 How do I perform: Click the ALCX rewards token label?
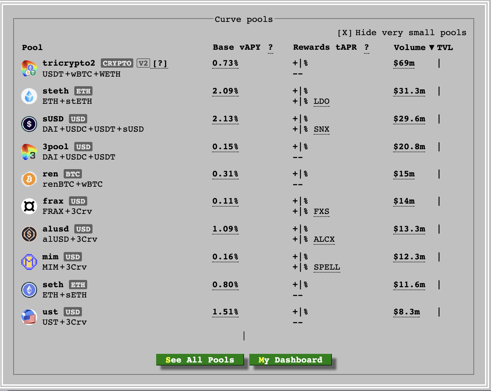point(324,239)
